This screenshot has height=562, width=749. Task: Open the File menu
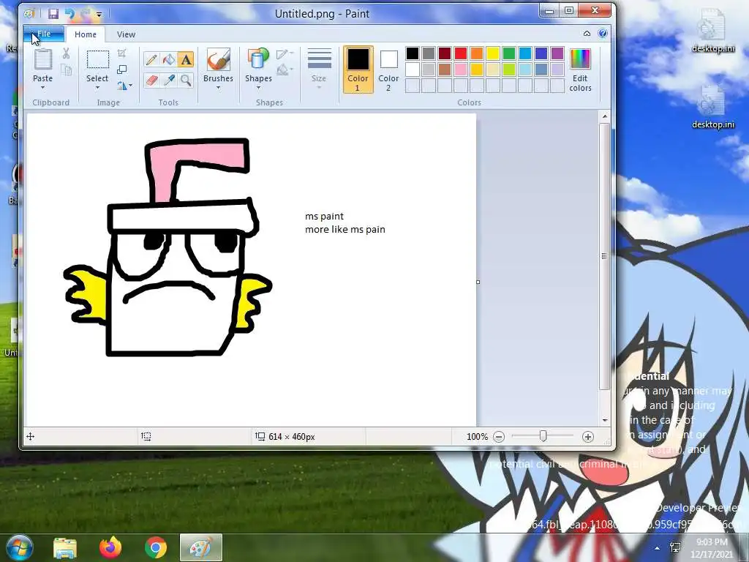tap(43, 34)
